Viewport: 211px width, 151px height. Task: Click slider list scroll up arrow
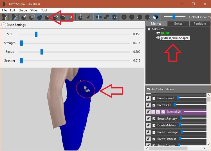click(x=208, y=95)
